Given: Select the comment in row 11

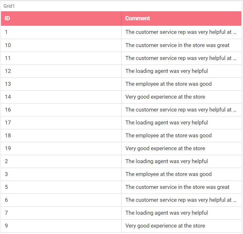Looking at the screenshot, I should [181, 58].
